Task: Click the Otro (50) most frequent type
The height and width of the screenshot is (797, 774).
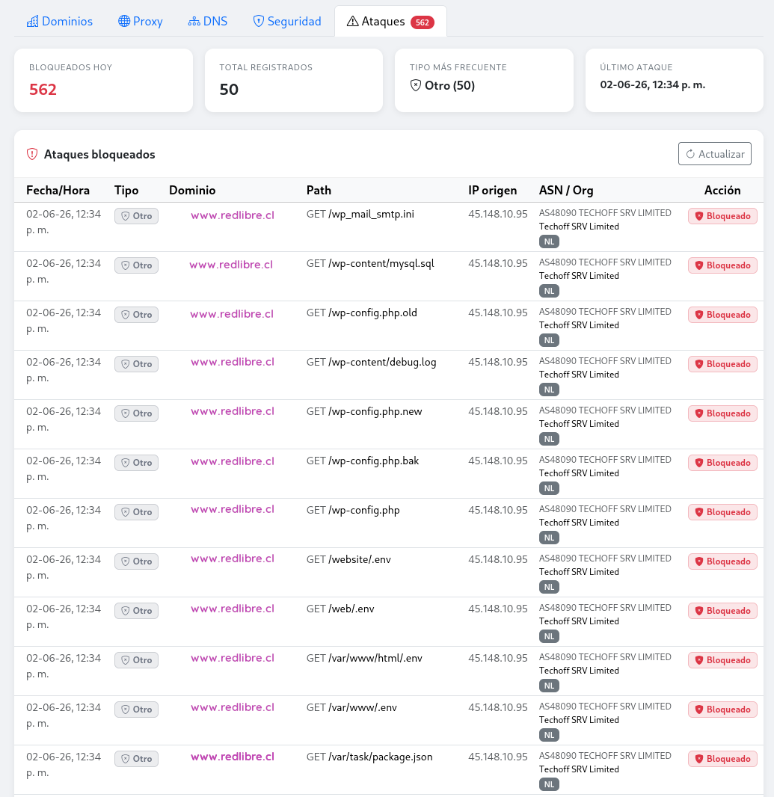Action: 449,85
